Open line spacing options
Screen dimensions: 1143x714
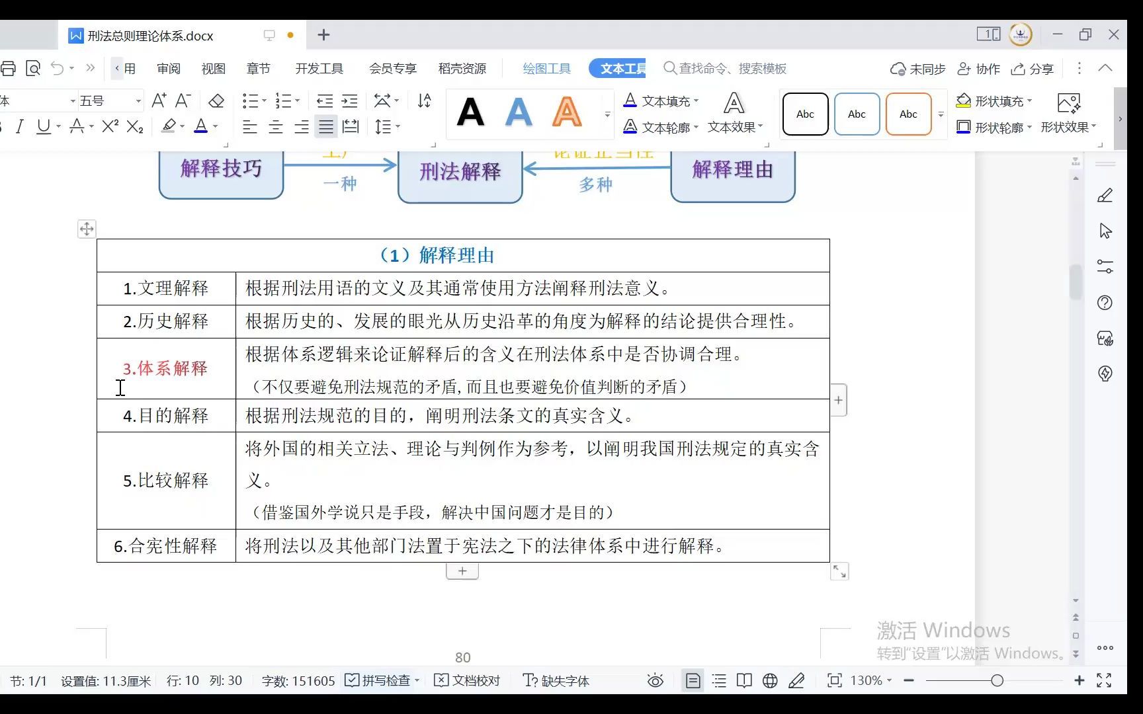383,126
